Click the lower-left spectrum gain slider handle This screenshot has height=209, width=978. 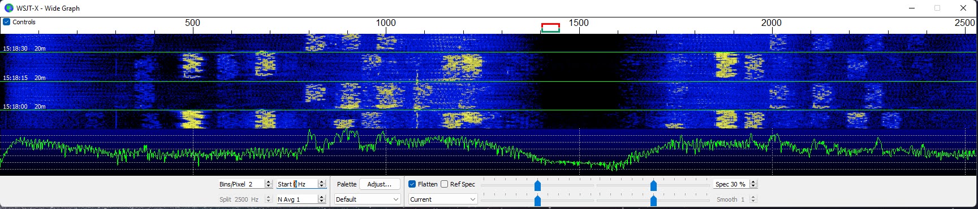(x=537, y=201)
